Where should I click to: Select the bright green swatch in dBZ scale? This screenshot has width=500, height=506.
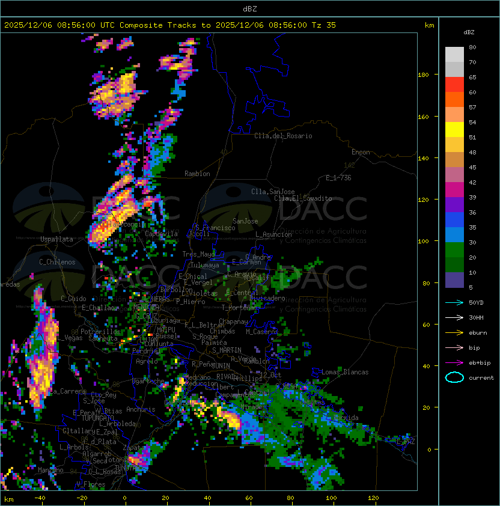[454, 249]
